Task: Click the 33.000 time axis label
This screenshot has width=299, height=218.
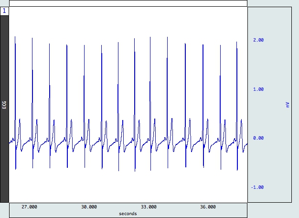Action: [149, 207]
